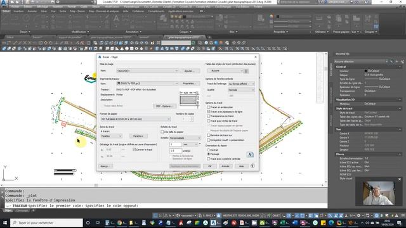Image resolution: width=406 pixels, height=228 pixels.
Task: Select Paysage orientation radio button
Action: coord(209,154)
